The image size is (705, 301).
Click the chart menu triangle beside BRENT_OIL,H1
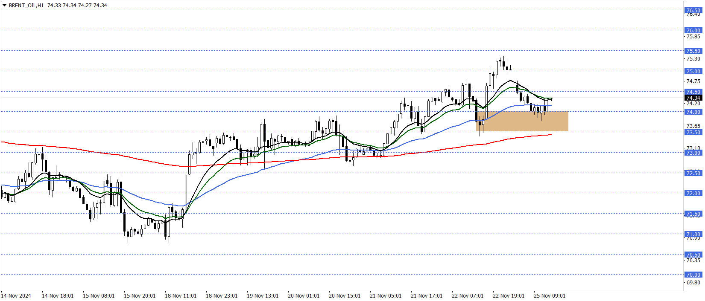click(4, 5)
